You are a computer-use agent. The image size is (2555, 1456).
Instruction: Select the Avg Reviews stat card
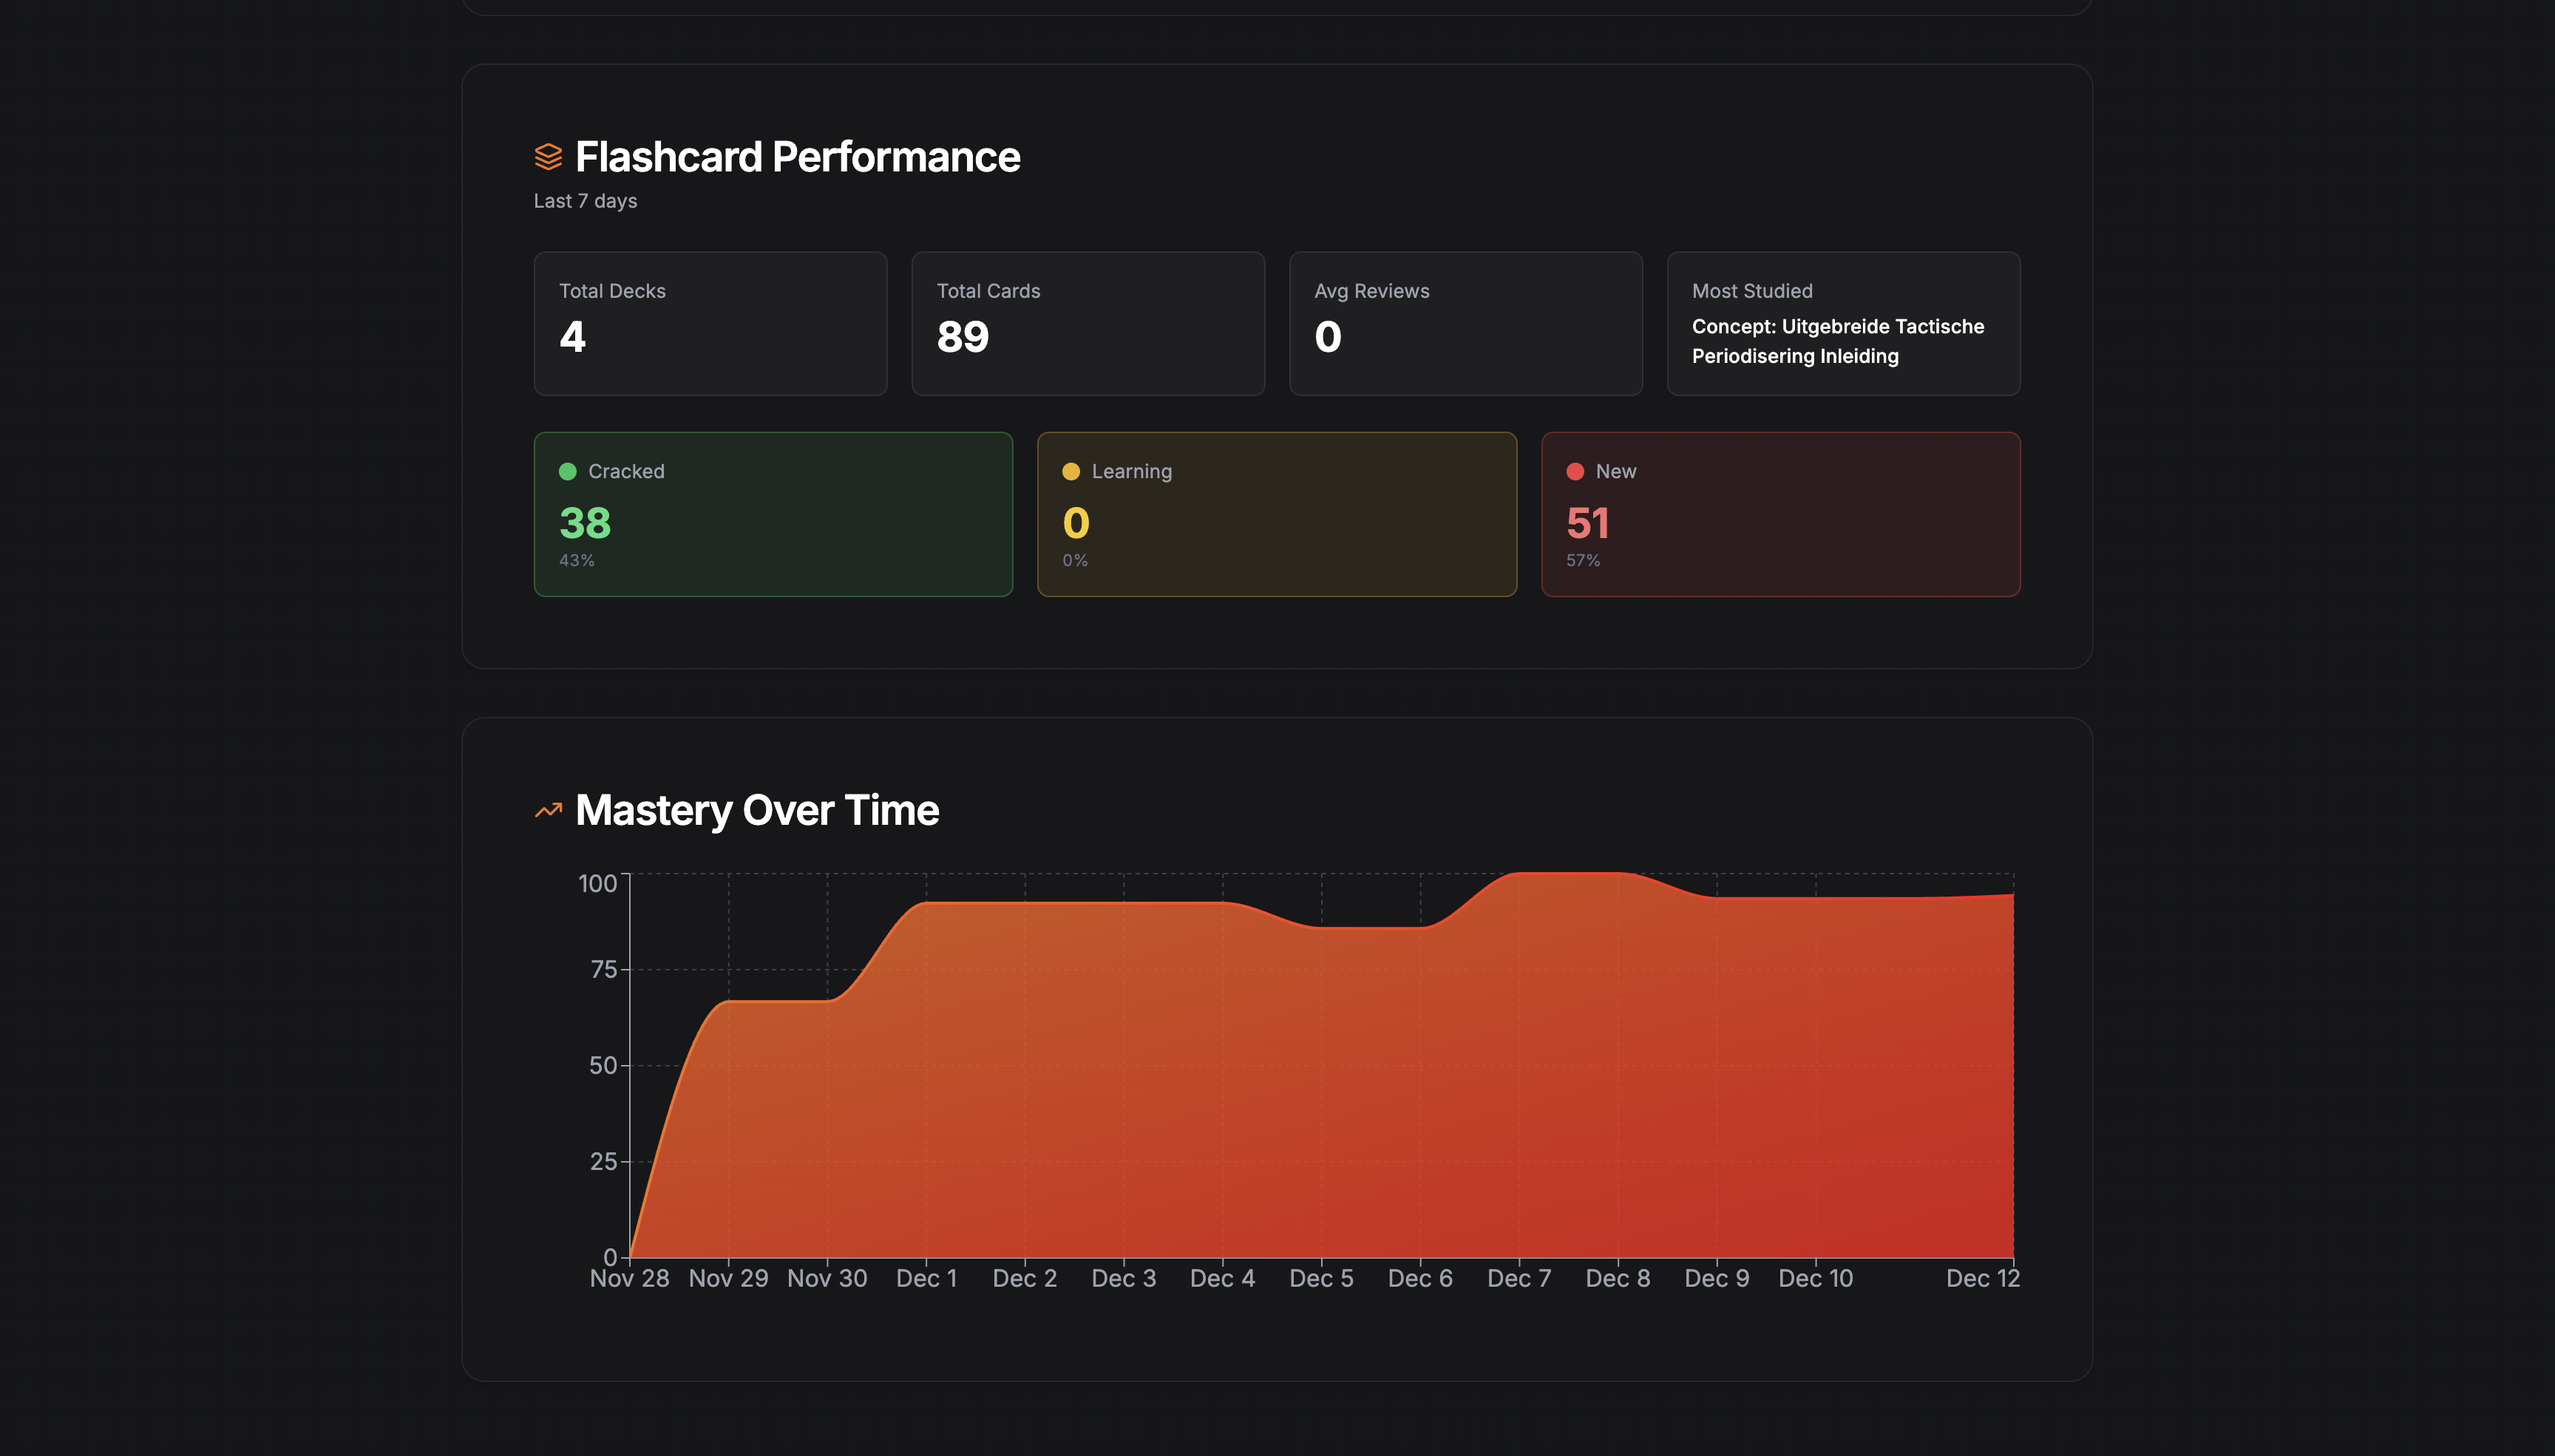click(x=1465, y=322)
